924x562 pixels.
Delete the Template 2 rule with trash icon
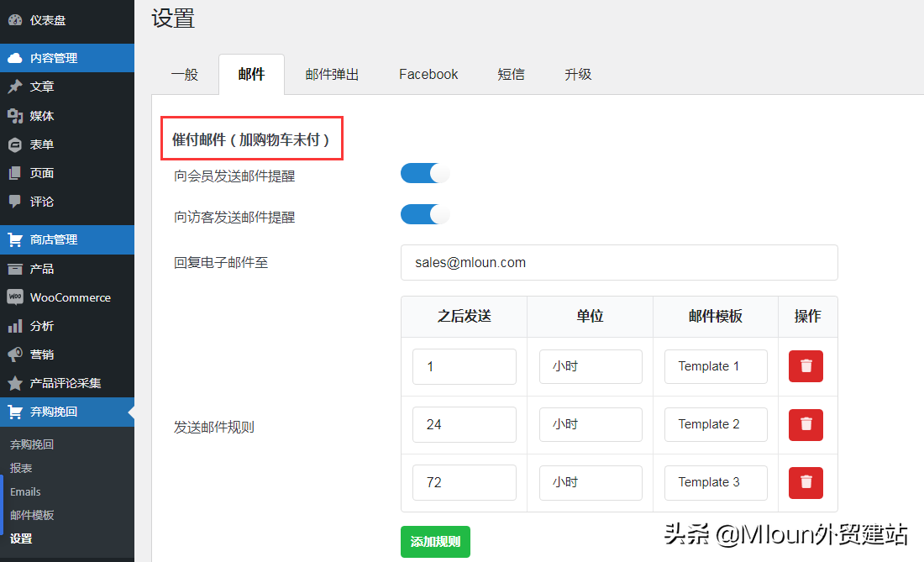806,424
